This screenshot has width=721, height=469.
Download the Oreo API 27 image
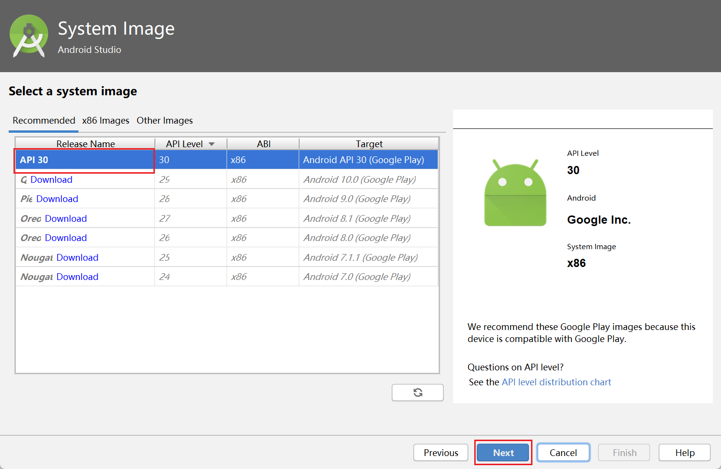pyautogui.click(x=66, y=218)
